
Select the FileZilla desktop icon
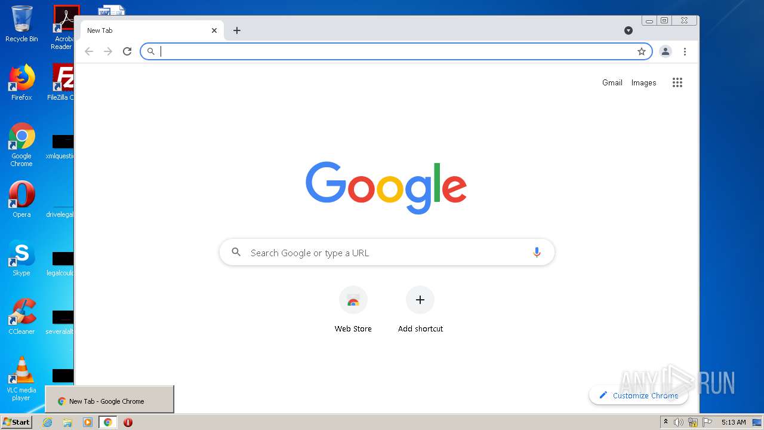61,82
